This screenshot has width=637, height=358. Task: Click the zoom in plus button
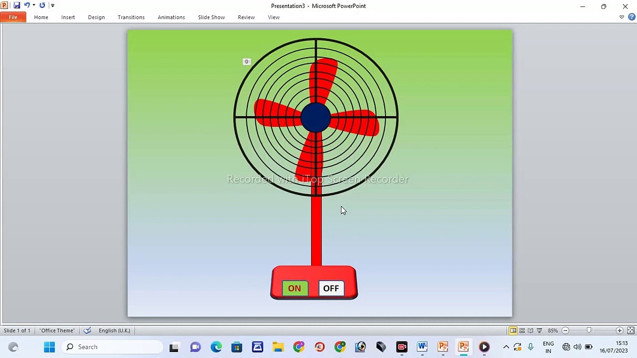[x=620, y=331]
